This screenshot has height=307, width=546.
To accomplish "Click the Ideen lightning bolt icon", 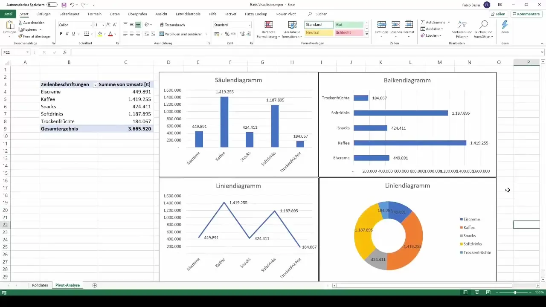I will tap(504, 25).
